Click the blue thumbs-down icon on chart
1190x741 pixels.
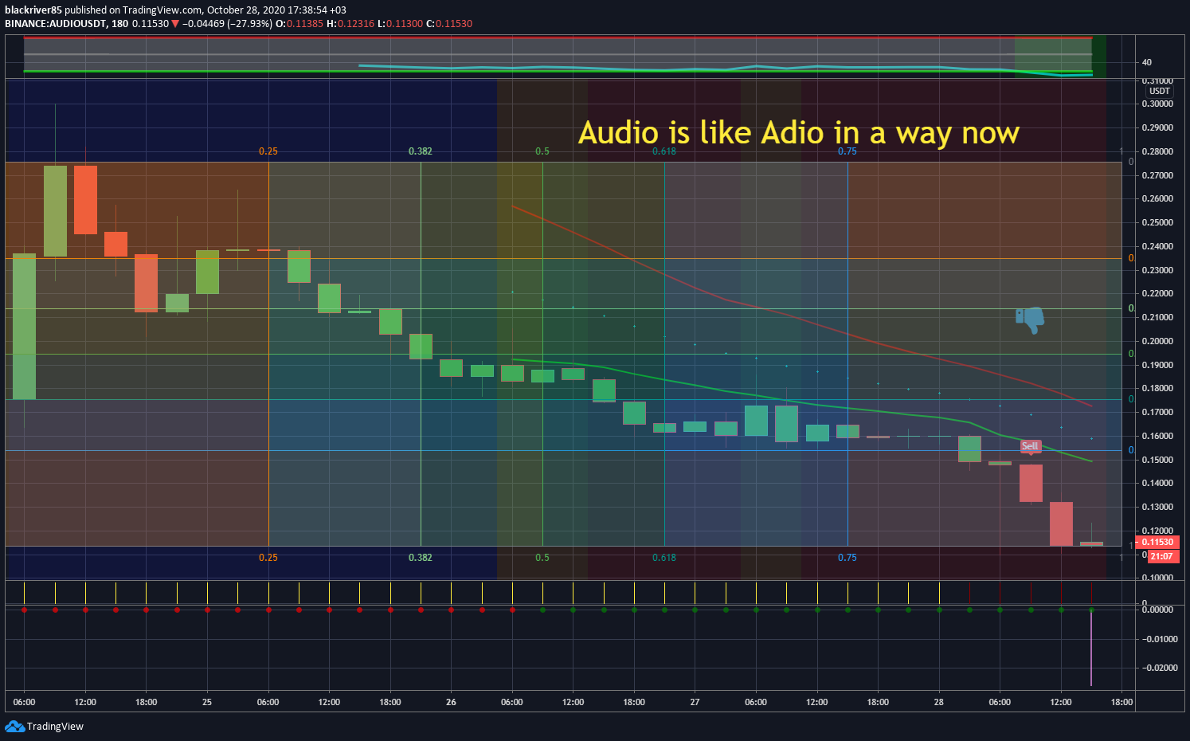tap(1030, 320)
